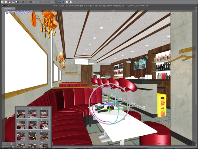This screenshot has height=149, width=198.
Task: Expand the save options arrows
Action: point(19,2)
